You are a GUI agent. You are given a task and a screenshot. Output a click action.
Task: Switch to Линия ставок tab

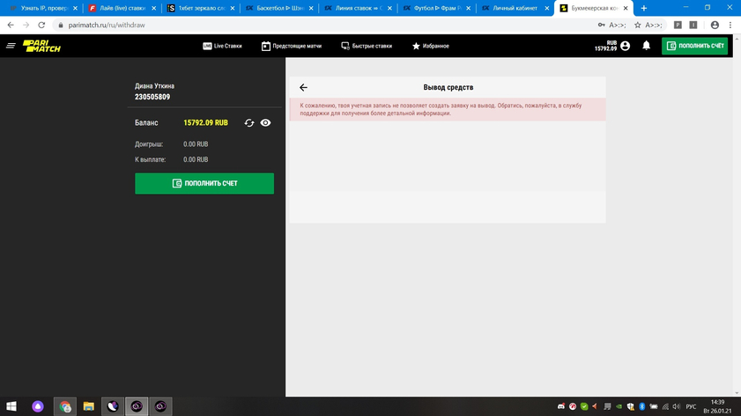click(358, 8)
